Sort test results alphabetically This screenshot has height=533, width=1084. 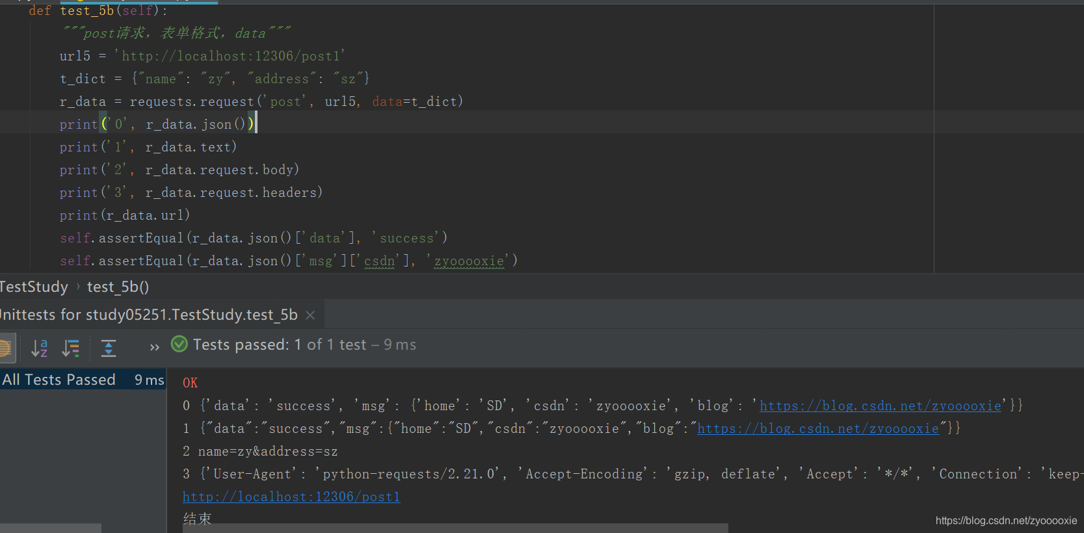tap(40, 348)
